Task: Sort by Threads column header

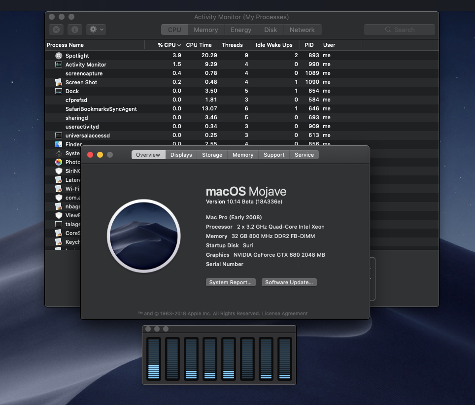Action: click(x=235, y=45)
